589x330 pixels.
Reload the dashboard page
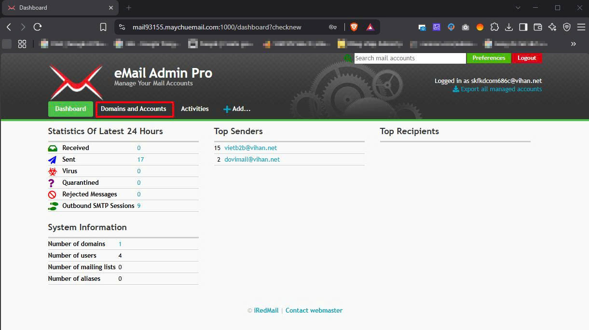38,27
